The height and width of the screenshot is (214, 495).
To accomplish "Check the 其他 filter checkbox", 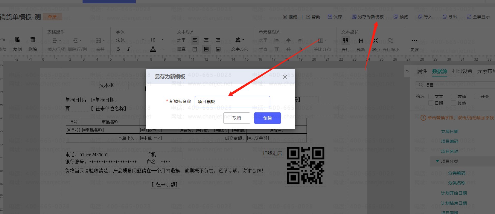I will pyautogui.click(x=454, y=103).
